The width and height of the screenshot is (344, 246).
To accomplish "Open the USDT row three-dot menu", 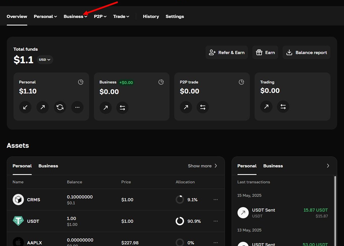I will click(x=215, y=221).
